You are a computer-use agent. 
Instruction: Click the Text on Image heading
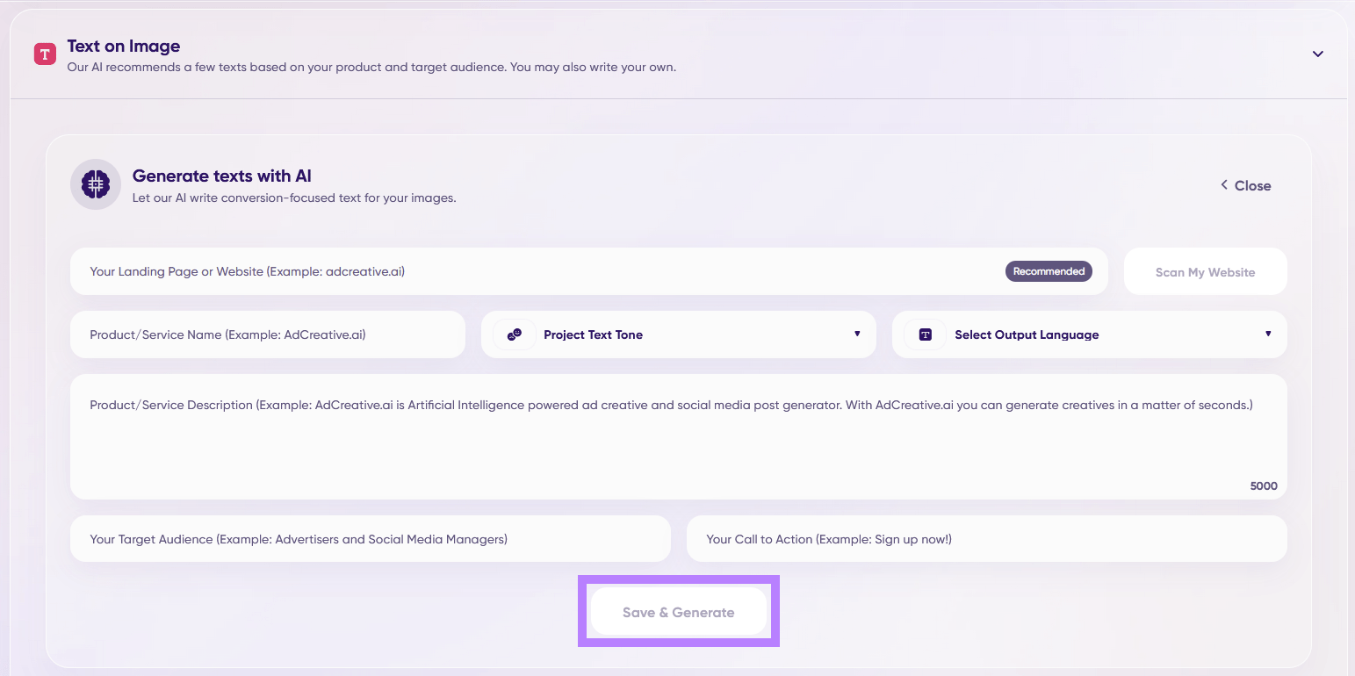pos(124,47)
